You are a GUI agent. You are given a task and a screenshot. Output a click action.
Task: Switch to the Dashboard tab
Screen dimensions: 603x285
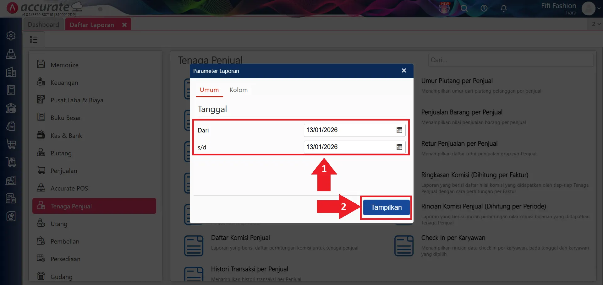pyautogui.click(x=43, y=24)
